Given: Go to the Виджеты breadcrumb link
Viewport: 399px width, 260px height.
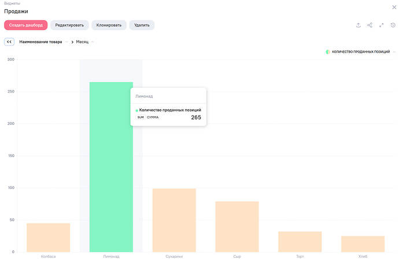Looking at the screenshot, I should pyautogui.click(x=12, y=3).
